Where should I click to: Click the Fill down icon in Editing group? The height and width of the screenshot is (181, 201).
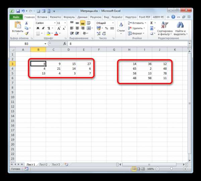[152, 28]
